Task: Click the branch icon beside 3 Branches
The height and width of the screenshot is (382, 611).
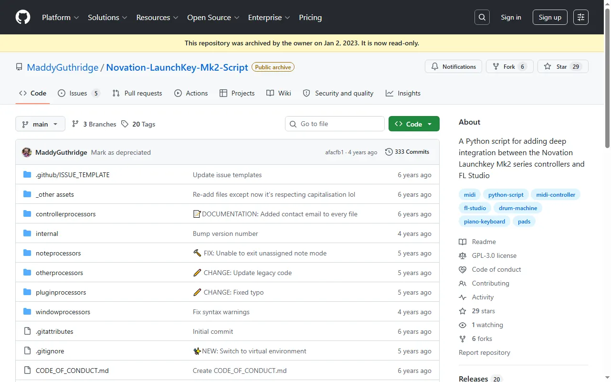Action: [75, 124]
